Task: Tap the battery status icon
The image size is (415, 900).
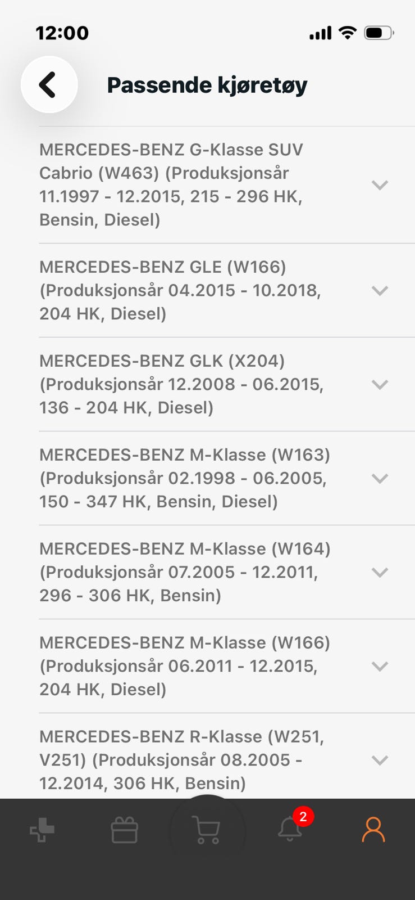Action: (x=379, y=33)
